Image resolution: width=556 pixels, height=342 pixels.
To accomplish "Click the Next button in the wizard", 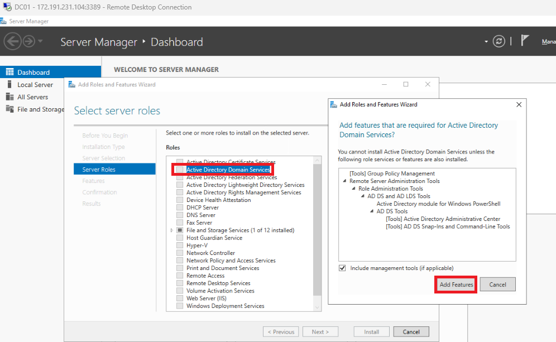I will click(320, 332).
